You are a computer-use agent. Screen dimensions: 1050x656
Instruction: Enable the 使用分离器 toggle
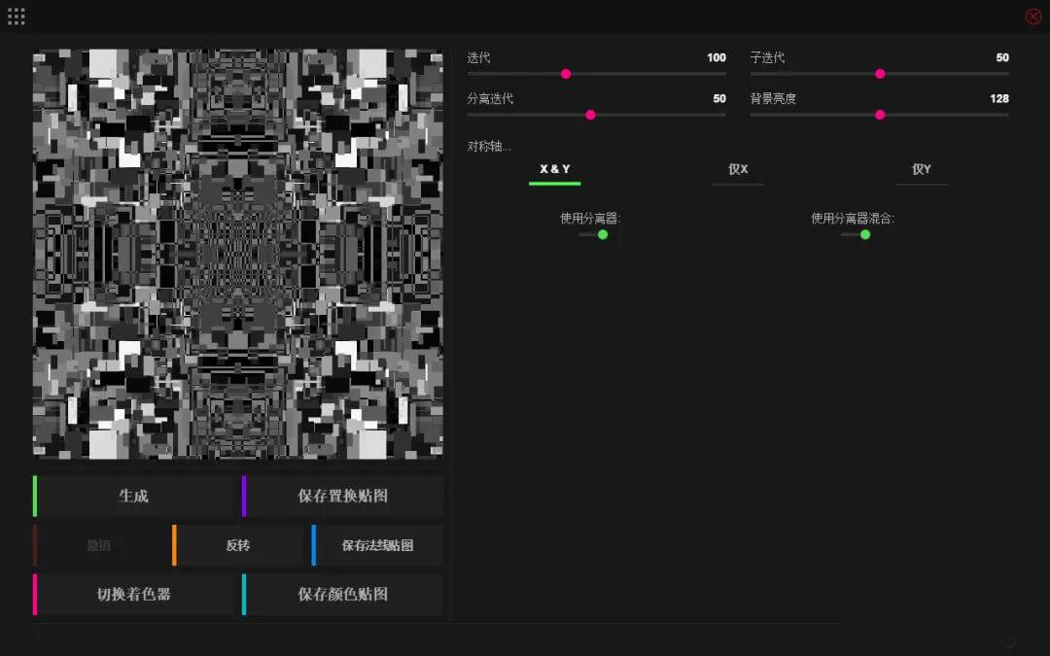(602, 234)
